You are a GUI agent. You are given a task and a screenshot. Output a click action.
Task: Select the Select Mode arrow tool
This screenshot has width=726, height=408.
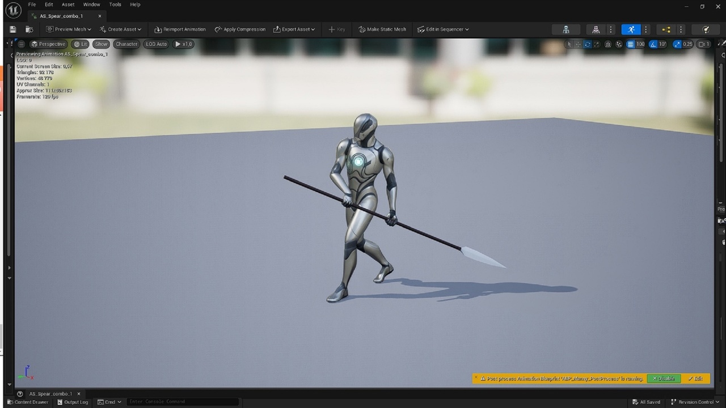(569, 44)
